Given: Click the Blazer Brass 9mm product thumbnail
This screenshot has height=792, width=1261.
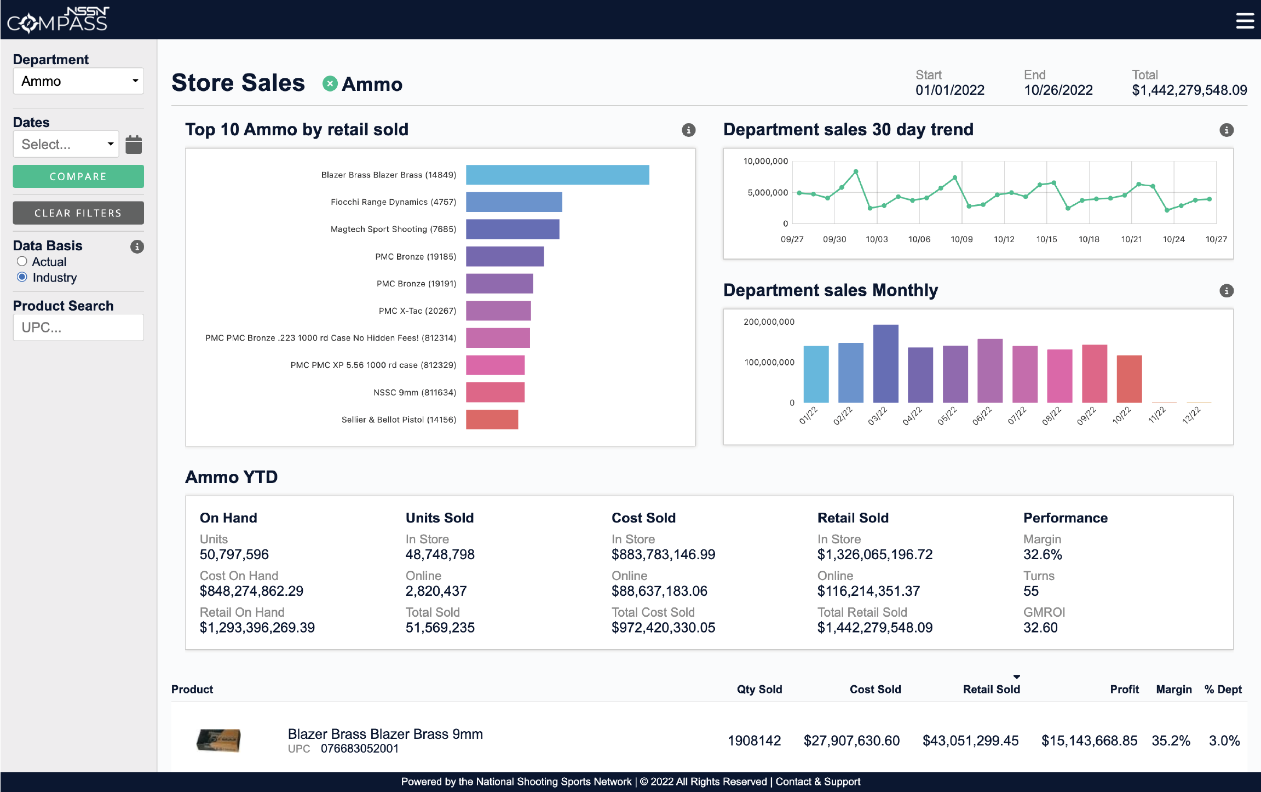Looking at the screenshot, I should click(218, 740).
